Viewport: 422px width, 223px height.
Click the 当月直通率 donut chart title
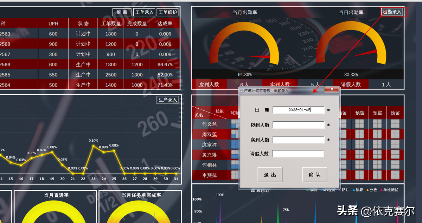tap(57, 195)
